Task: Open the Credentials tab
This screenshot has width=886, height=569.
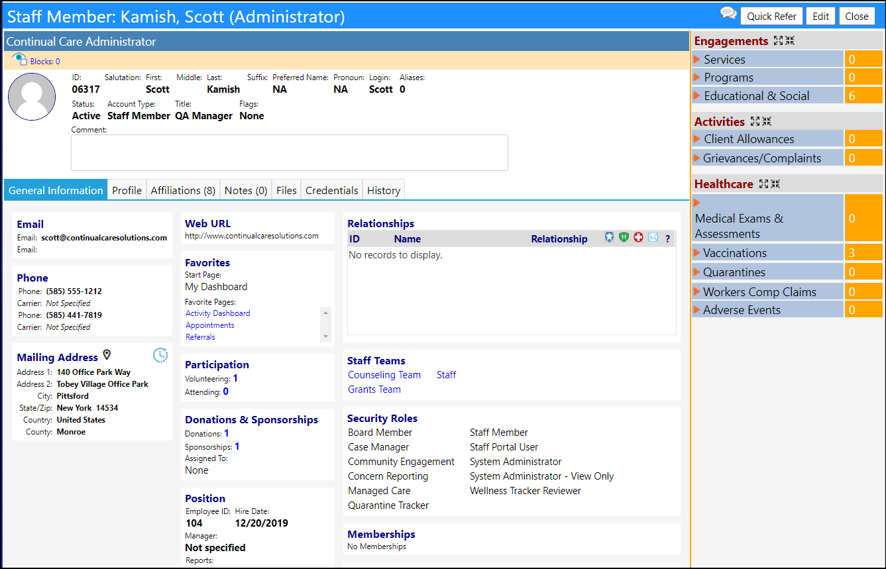Action: 332,190
